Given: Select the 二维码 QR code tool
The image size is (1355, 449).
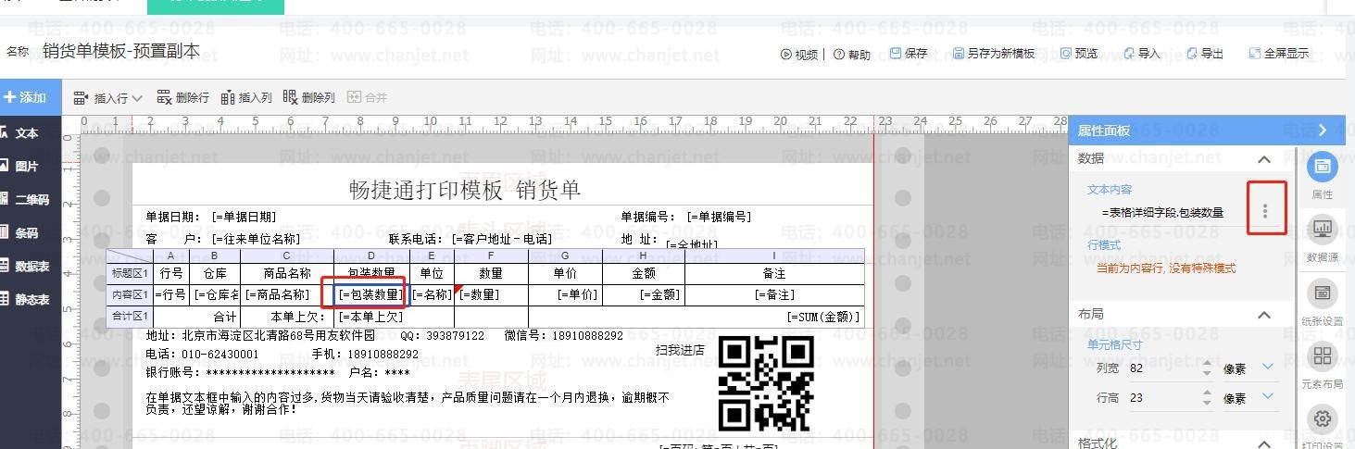Looking at the screenshot, I should click(x=25, y=200).
